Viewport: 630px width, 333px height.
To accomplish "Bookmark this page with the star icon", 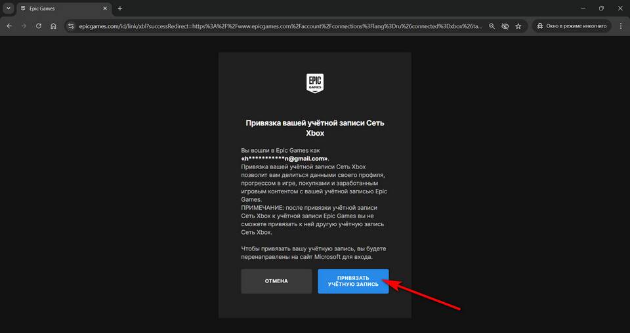I will coord(518,26).
